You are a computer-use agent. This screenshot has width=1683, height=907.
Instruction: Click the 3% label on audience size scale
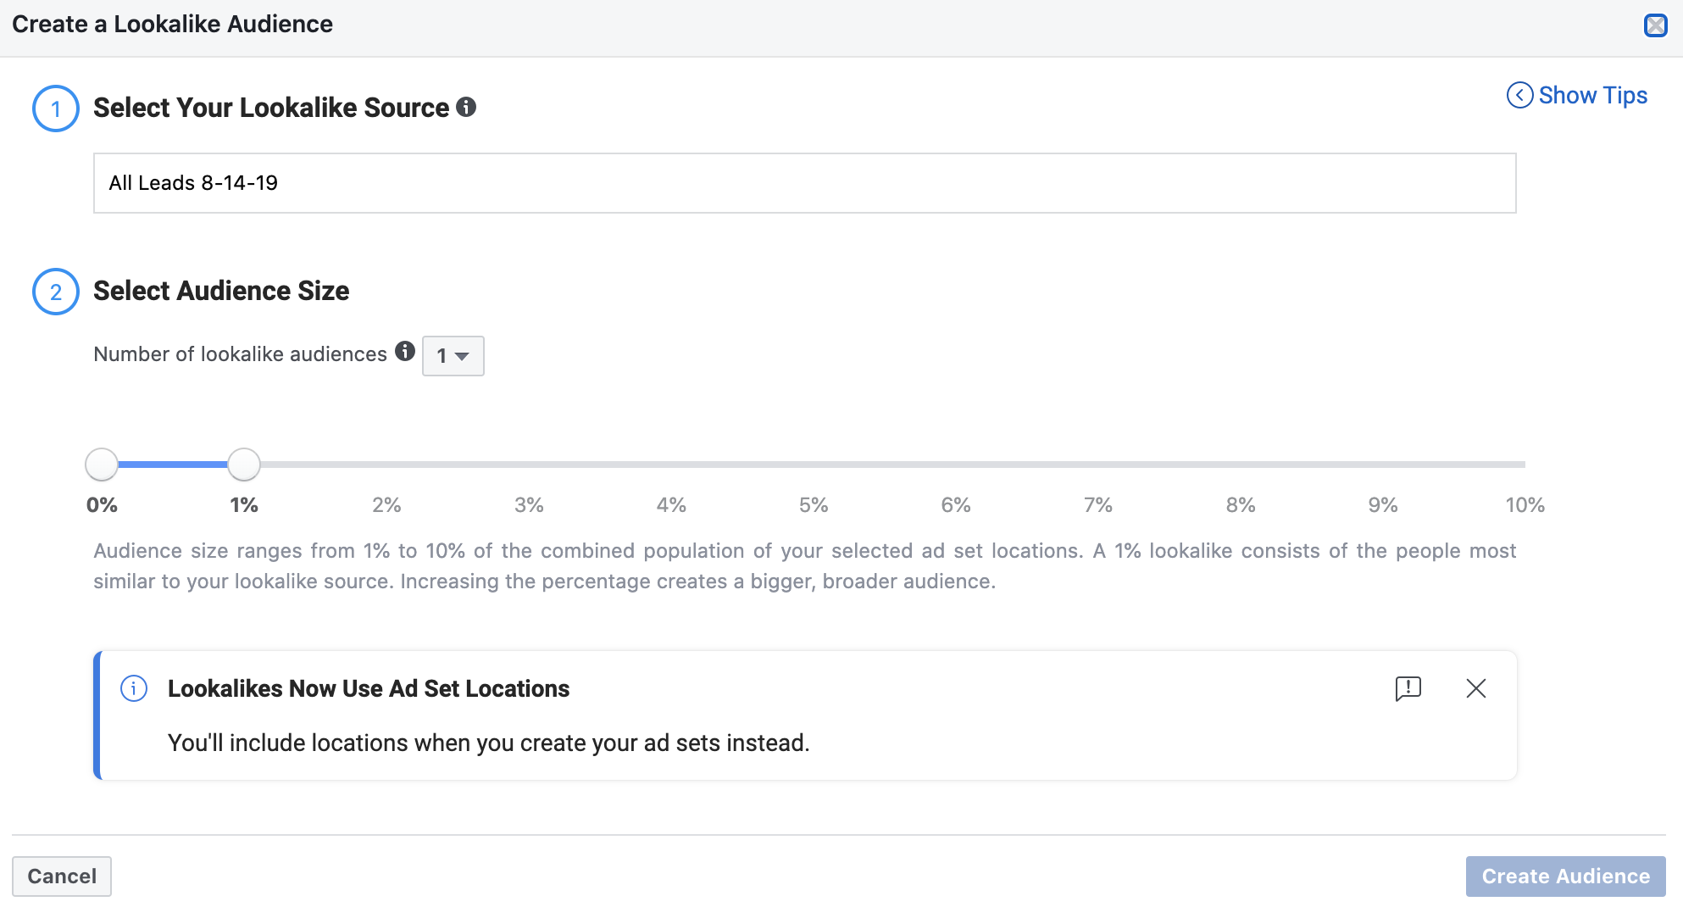(x=529, y=505)
